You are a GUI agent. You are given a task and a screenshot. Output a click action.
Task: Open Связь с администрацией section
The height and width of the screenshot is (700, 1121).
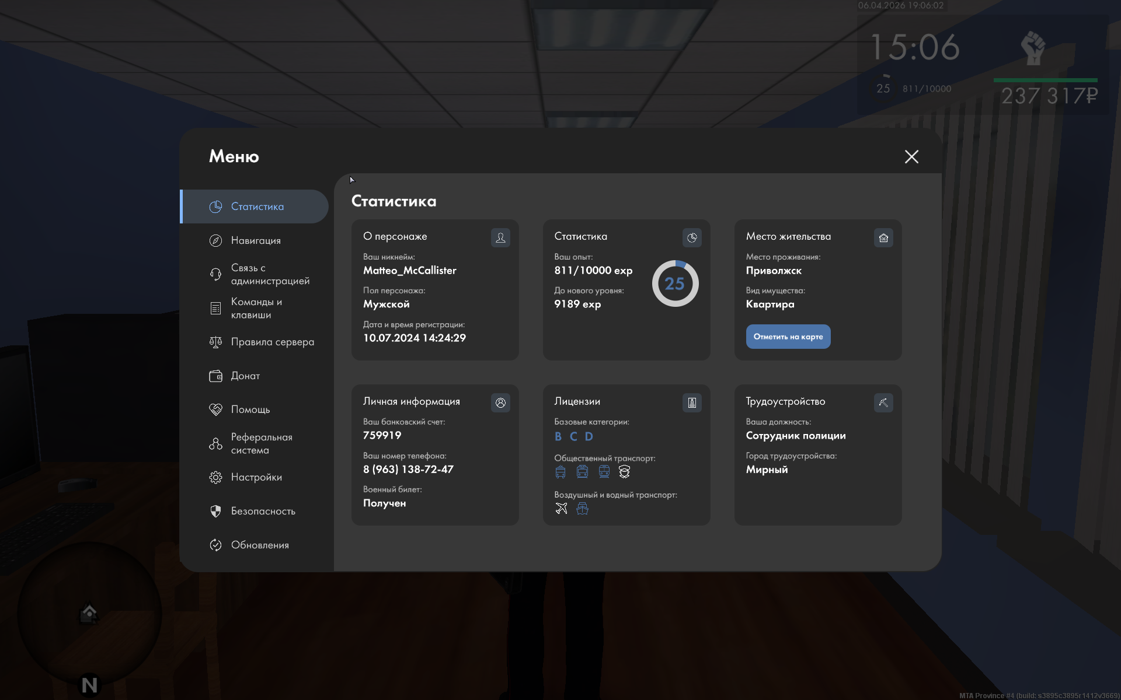269,274
